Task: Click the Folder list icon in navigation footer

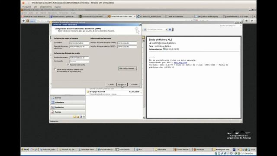Action: [x=78, y=117]
